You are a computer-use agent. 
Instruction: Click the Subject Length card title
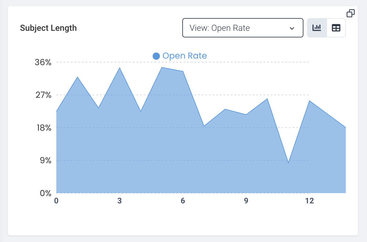tap(48, 28)
